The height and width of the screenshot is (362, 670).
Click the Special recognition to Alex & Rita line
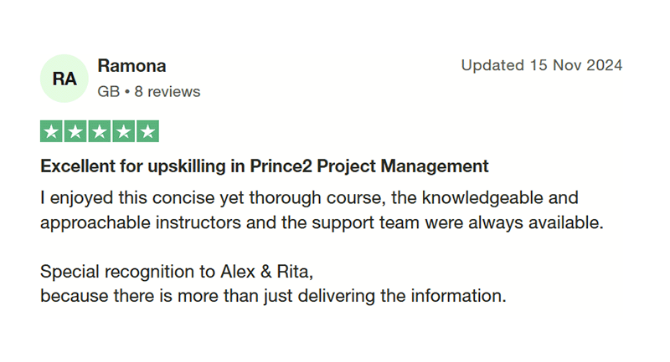177,272
